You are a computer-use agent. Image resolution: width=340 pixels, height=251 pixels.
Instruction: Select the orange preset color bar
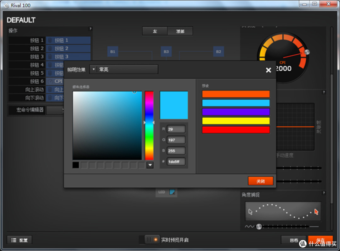point(236,94)
